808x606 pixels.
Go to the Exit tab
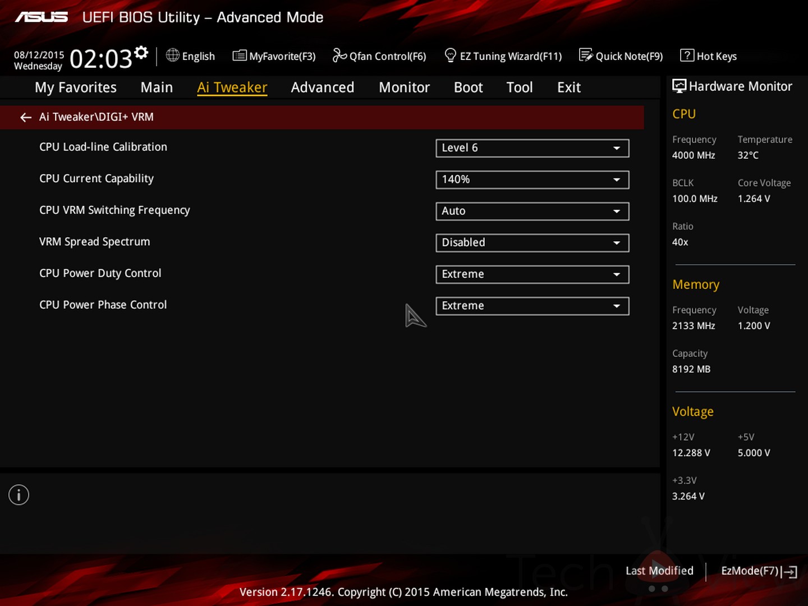569,88
